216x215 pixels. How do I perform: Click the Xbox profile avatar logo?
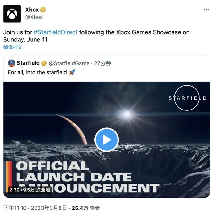click(x=12, y=14)
